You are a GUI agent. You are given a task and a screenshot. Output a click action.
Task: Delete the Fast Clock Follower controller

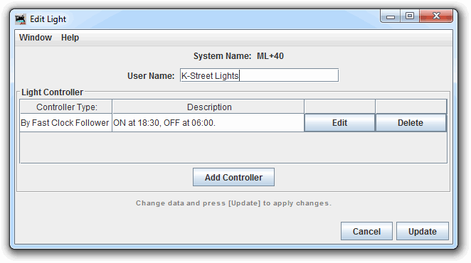[411, 123]
